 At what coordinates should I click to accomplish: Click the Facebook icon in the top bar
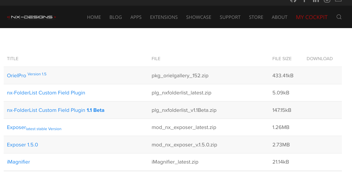(x=304, y=1)
